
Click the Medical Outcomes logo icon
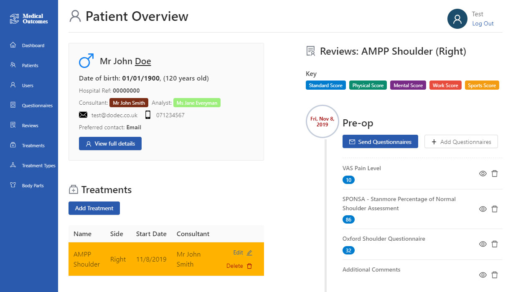pos(15,18)
